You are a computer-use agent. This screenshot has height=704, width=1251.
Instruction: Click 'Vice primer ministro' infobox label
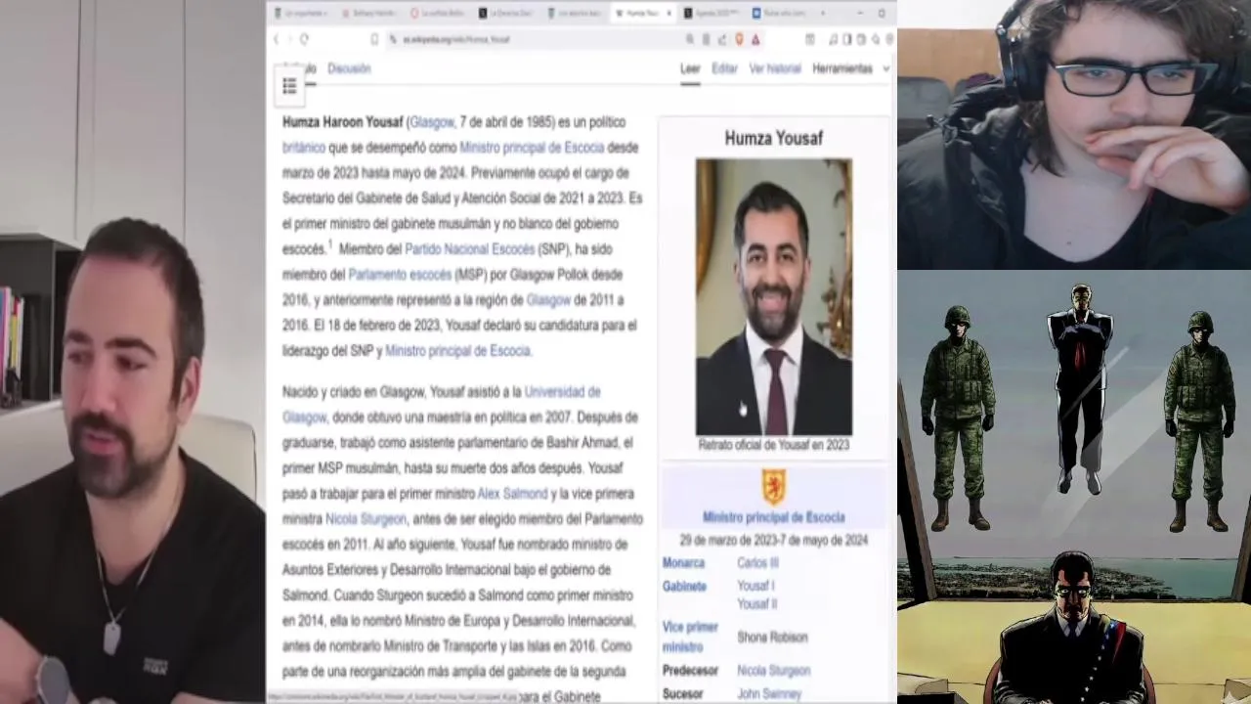point(690,637)
